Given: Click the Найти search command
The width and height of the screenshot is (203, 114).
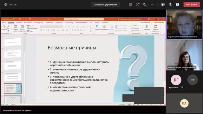Looking at the screenshot, I should [134, 26].
